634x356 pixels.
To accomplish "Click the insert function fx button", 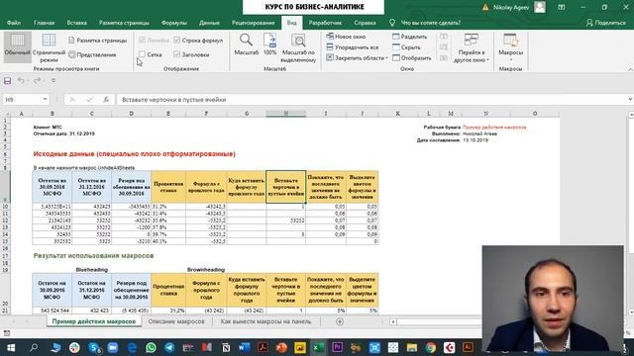I will [x=106, y=99].
